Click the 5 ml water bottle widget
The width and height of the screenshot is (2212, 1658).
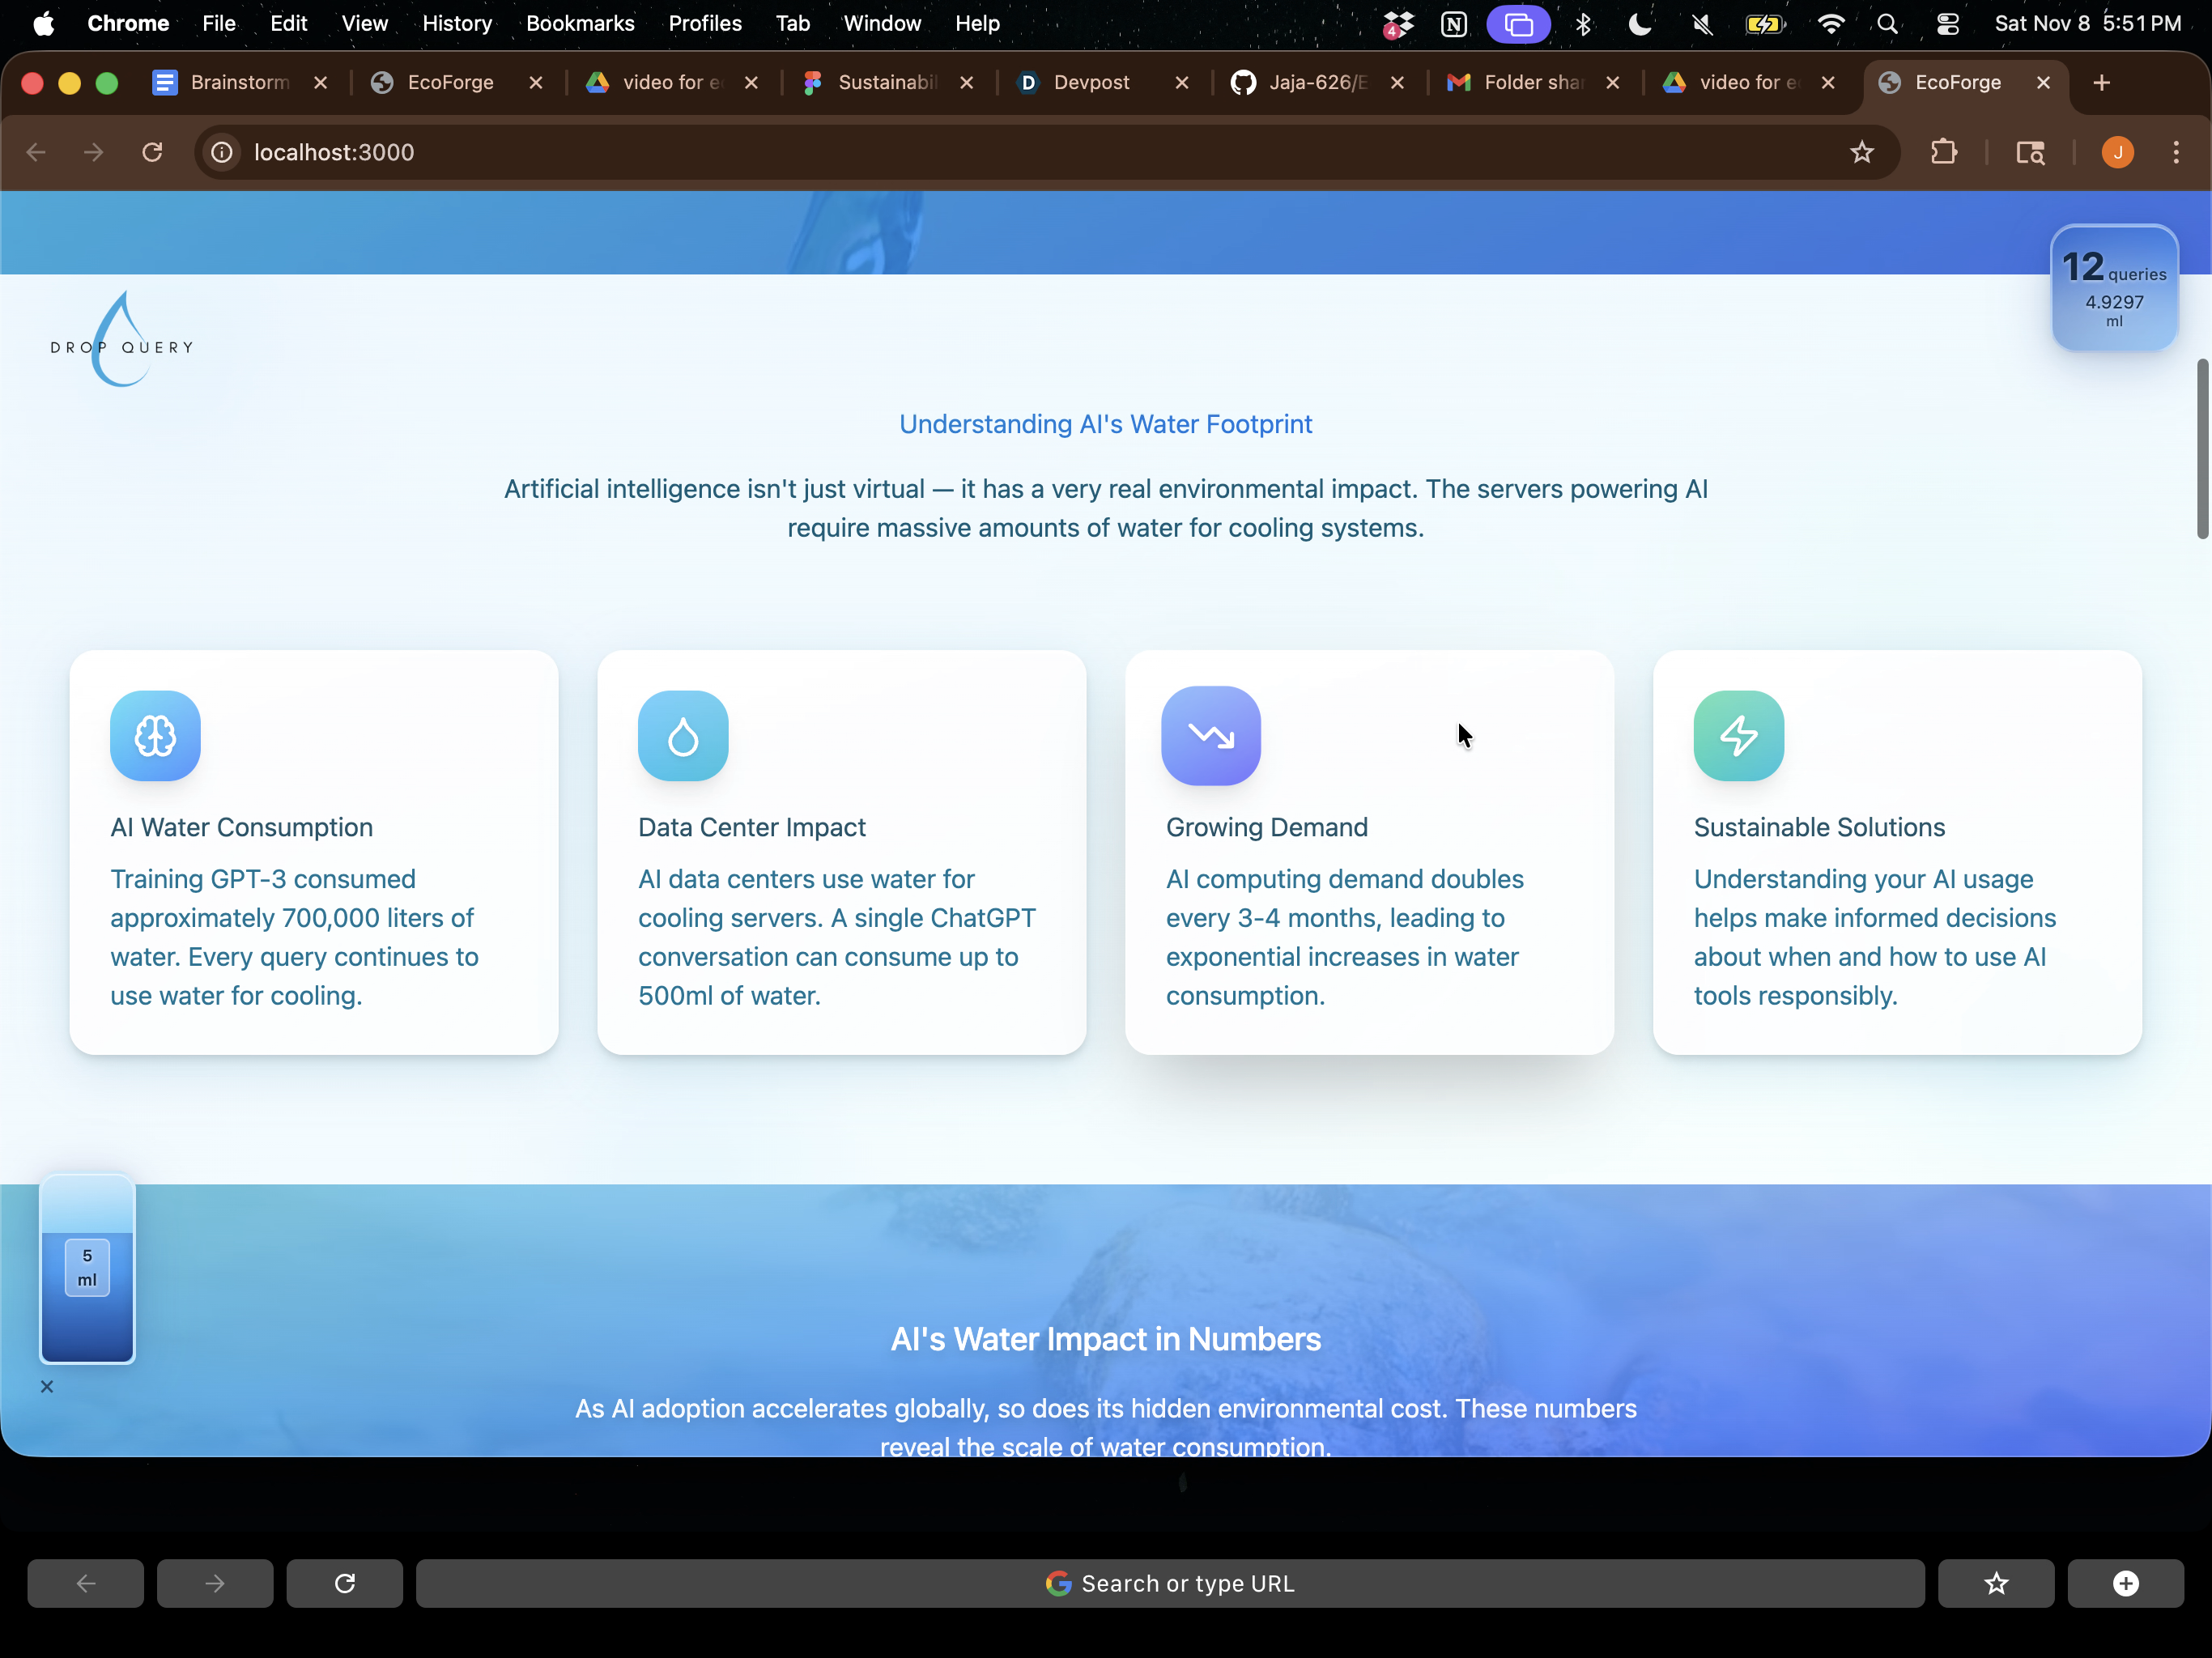point(87,1269)
